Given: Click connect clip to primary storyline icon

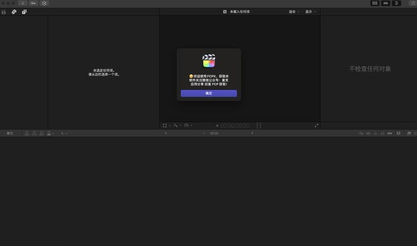Looking at the screenshot, I should 27,133.
